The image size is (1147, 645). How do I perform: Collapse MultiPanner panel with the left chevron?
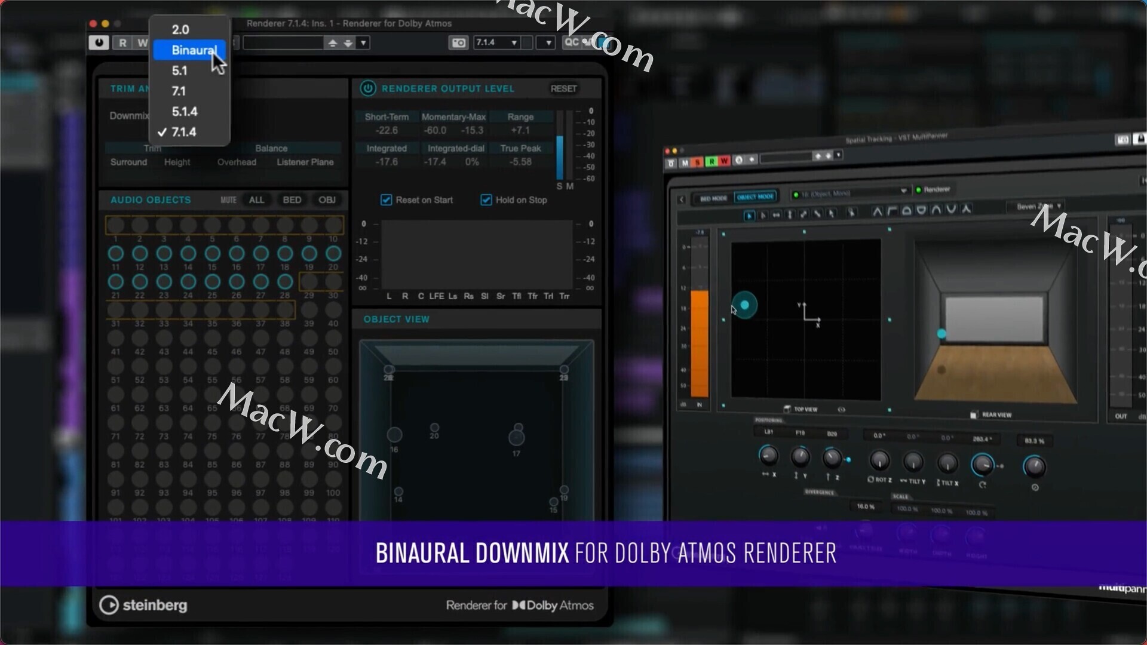pyautogui.click(x=682, y=199)
